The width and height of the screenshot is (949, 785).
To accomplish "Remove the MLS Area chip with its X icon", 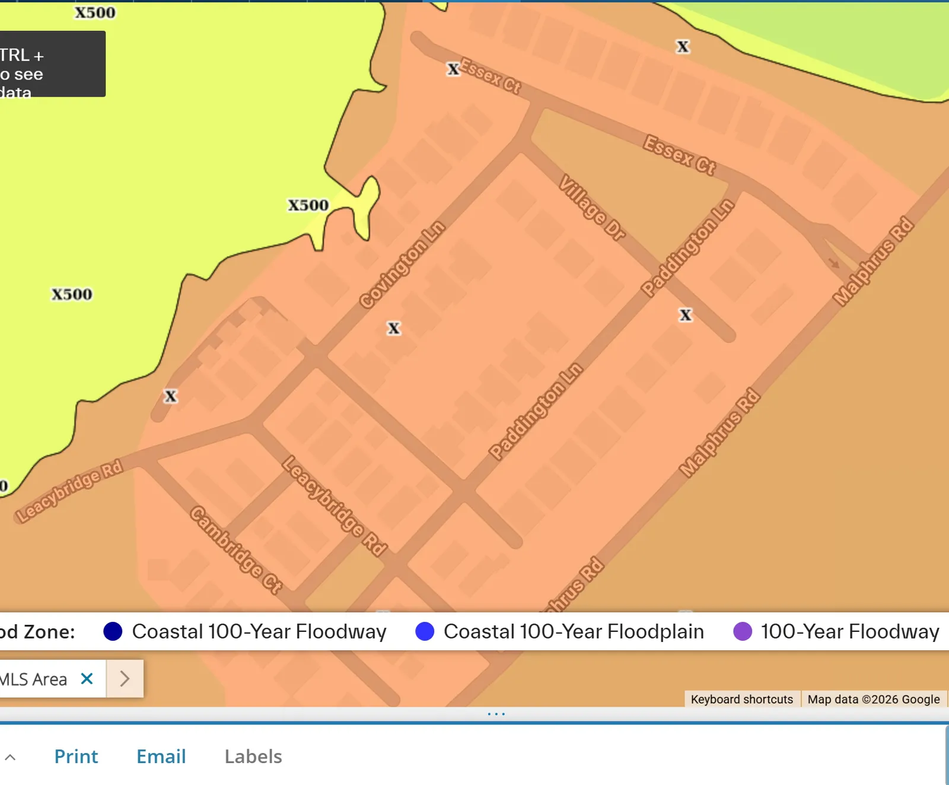I will tap(87, 678).
